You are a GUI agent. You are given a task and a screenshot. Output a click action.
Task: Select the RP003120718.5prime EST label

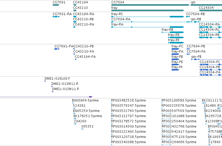[x=128, y=137]
